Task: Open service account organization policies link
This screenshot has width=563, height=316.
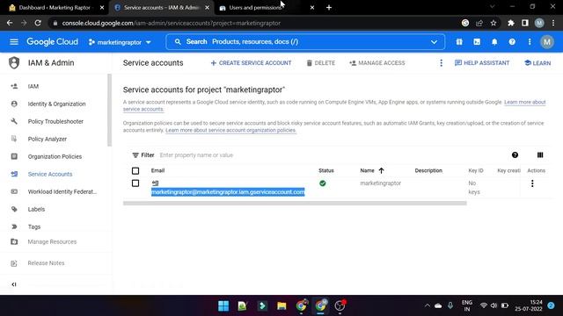Action: 230,131
